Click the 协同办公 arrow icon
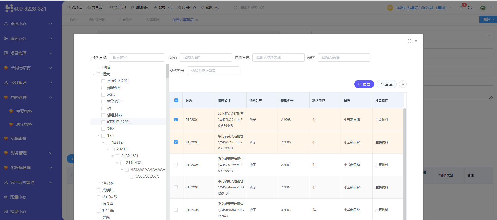Screen dimensions: 497x220 [x=6, y=38]
